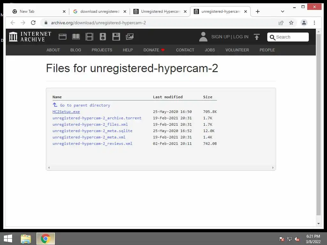Screen dimensions: 327x245
Task: Open the Images icon
Action: click(130, 37)
